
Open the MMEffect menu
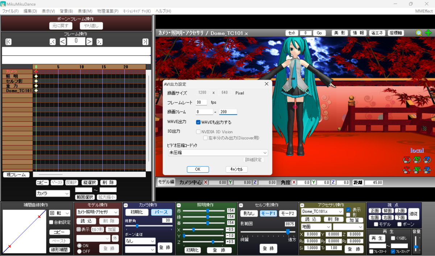pyautogui.click(x=424, y=11)
